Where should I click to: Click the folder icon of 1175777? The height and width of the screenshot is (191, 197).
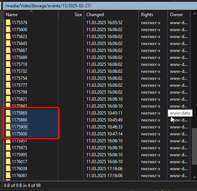(x=8, y=85)
